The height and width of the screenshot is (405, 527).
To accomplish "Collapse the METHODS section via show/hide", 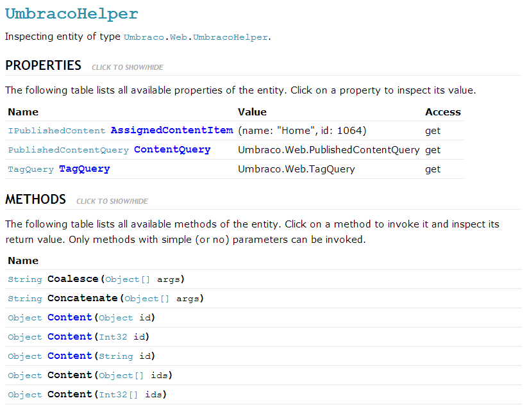I will [x=112, y=201].
